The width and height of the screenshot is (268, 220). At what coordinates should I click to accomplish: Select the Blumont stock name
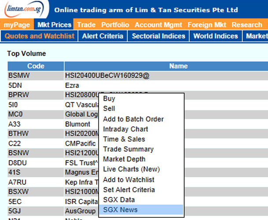pos(77,124)
